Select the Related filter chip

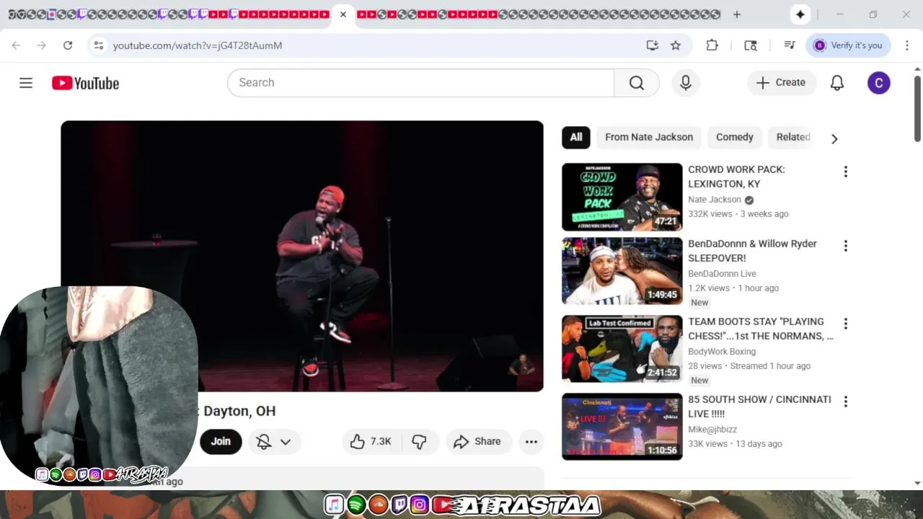(x=793, y=137)
